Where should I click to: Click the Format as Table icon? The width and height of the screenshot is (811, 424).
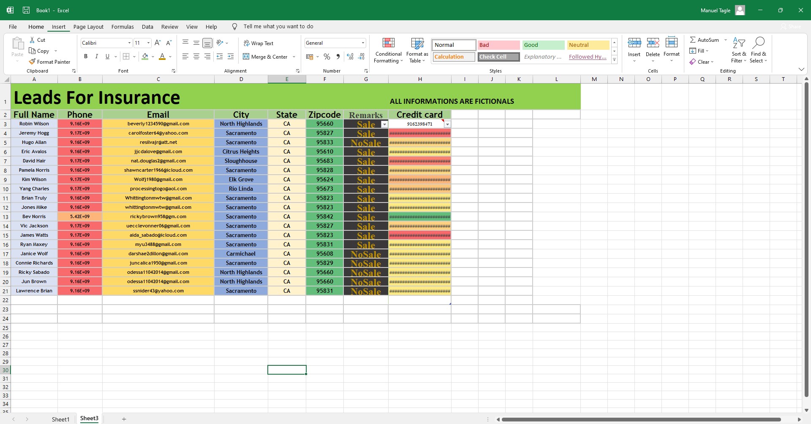click(x=417, y=43)
